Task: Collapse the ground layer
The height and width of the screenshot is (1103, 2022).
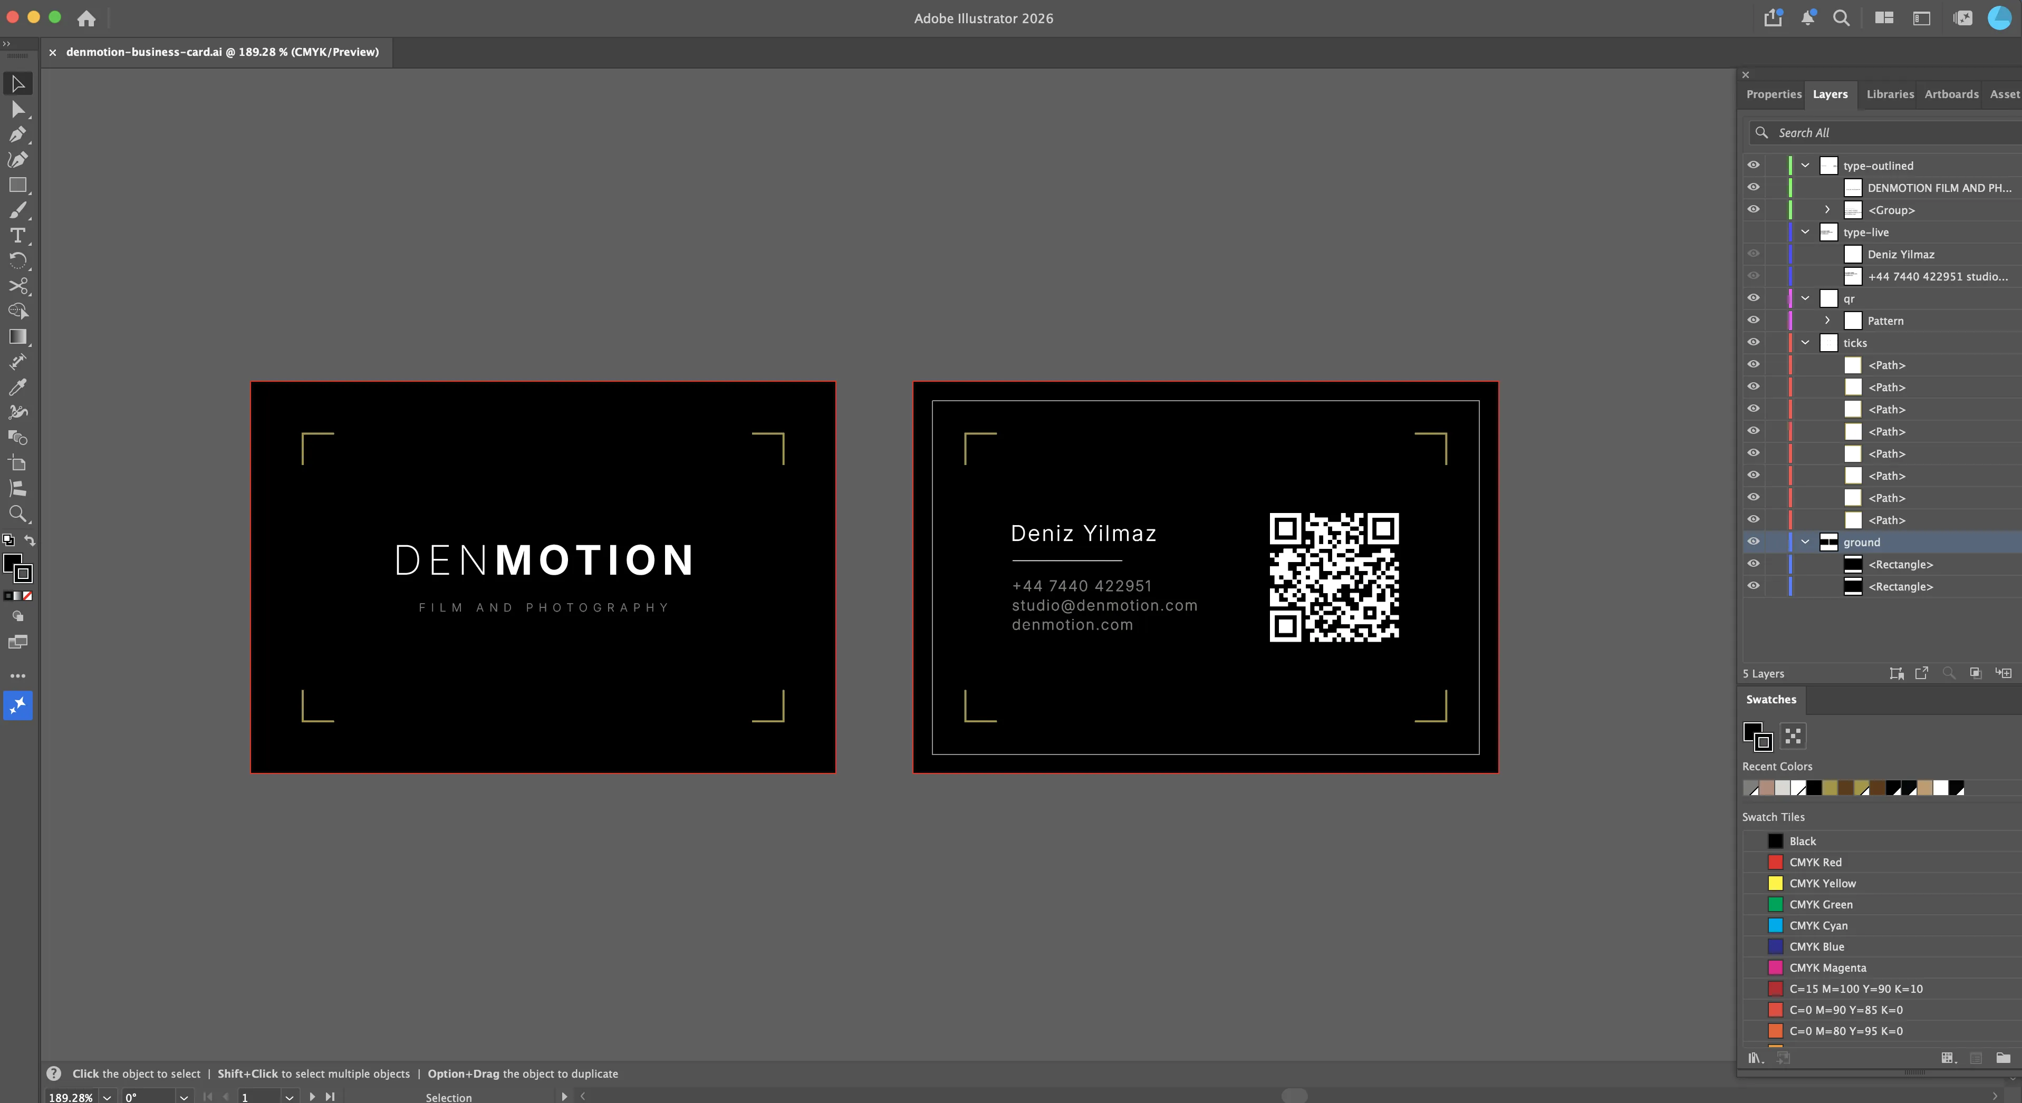Action: click(1805, 542)
